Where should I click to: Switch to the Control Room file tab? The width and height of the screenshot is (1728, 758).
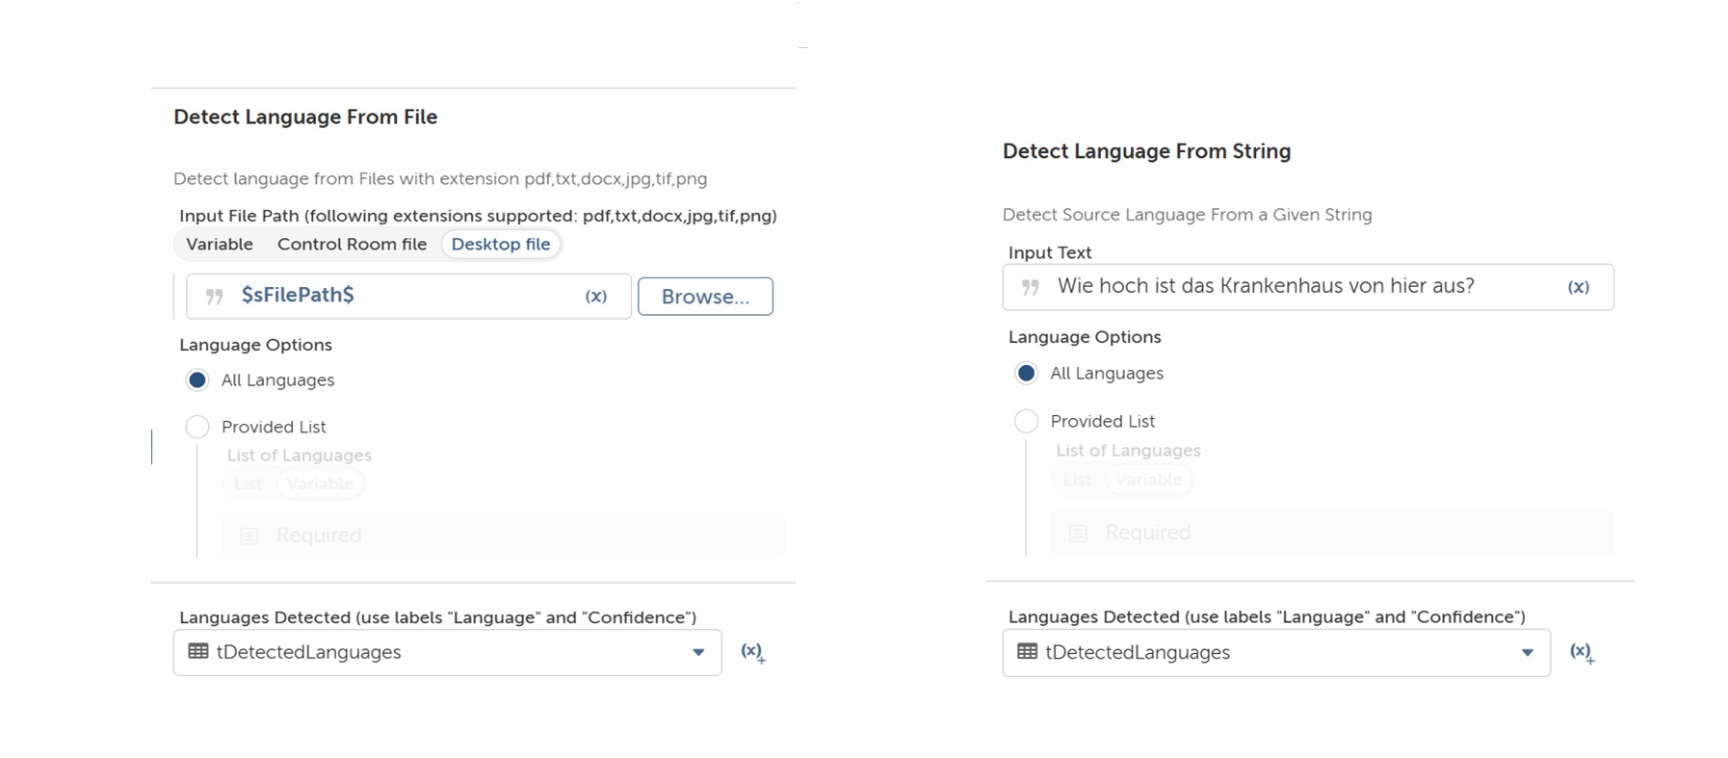[352, 245]
